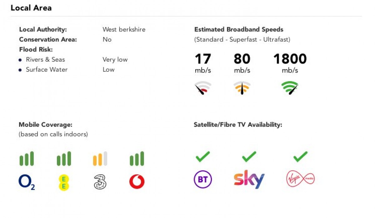Click the green checkmark above Sky
This screenshot has height=218, width=375.
point(249,157)
